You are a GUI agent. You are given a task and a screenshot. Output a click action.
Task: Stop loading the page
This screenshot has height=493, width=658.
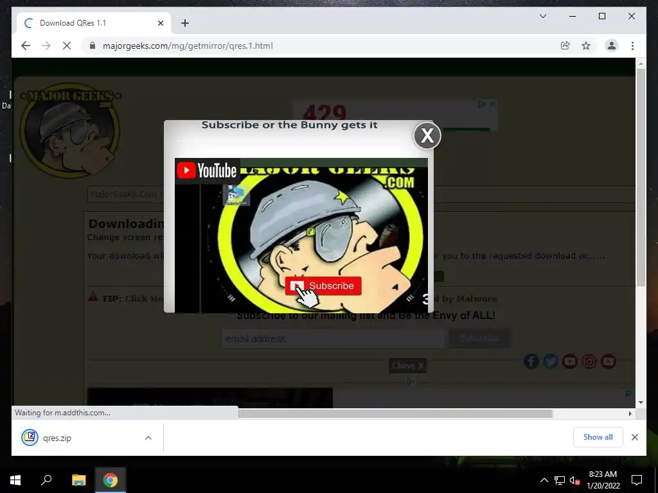[x=67, y=46]
